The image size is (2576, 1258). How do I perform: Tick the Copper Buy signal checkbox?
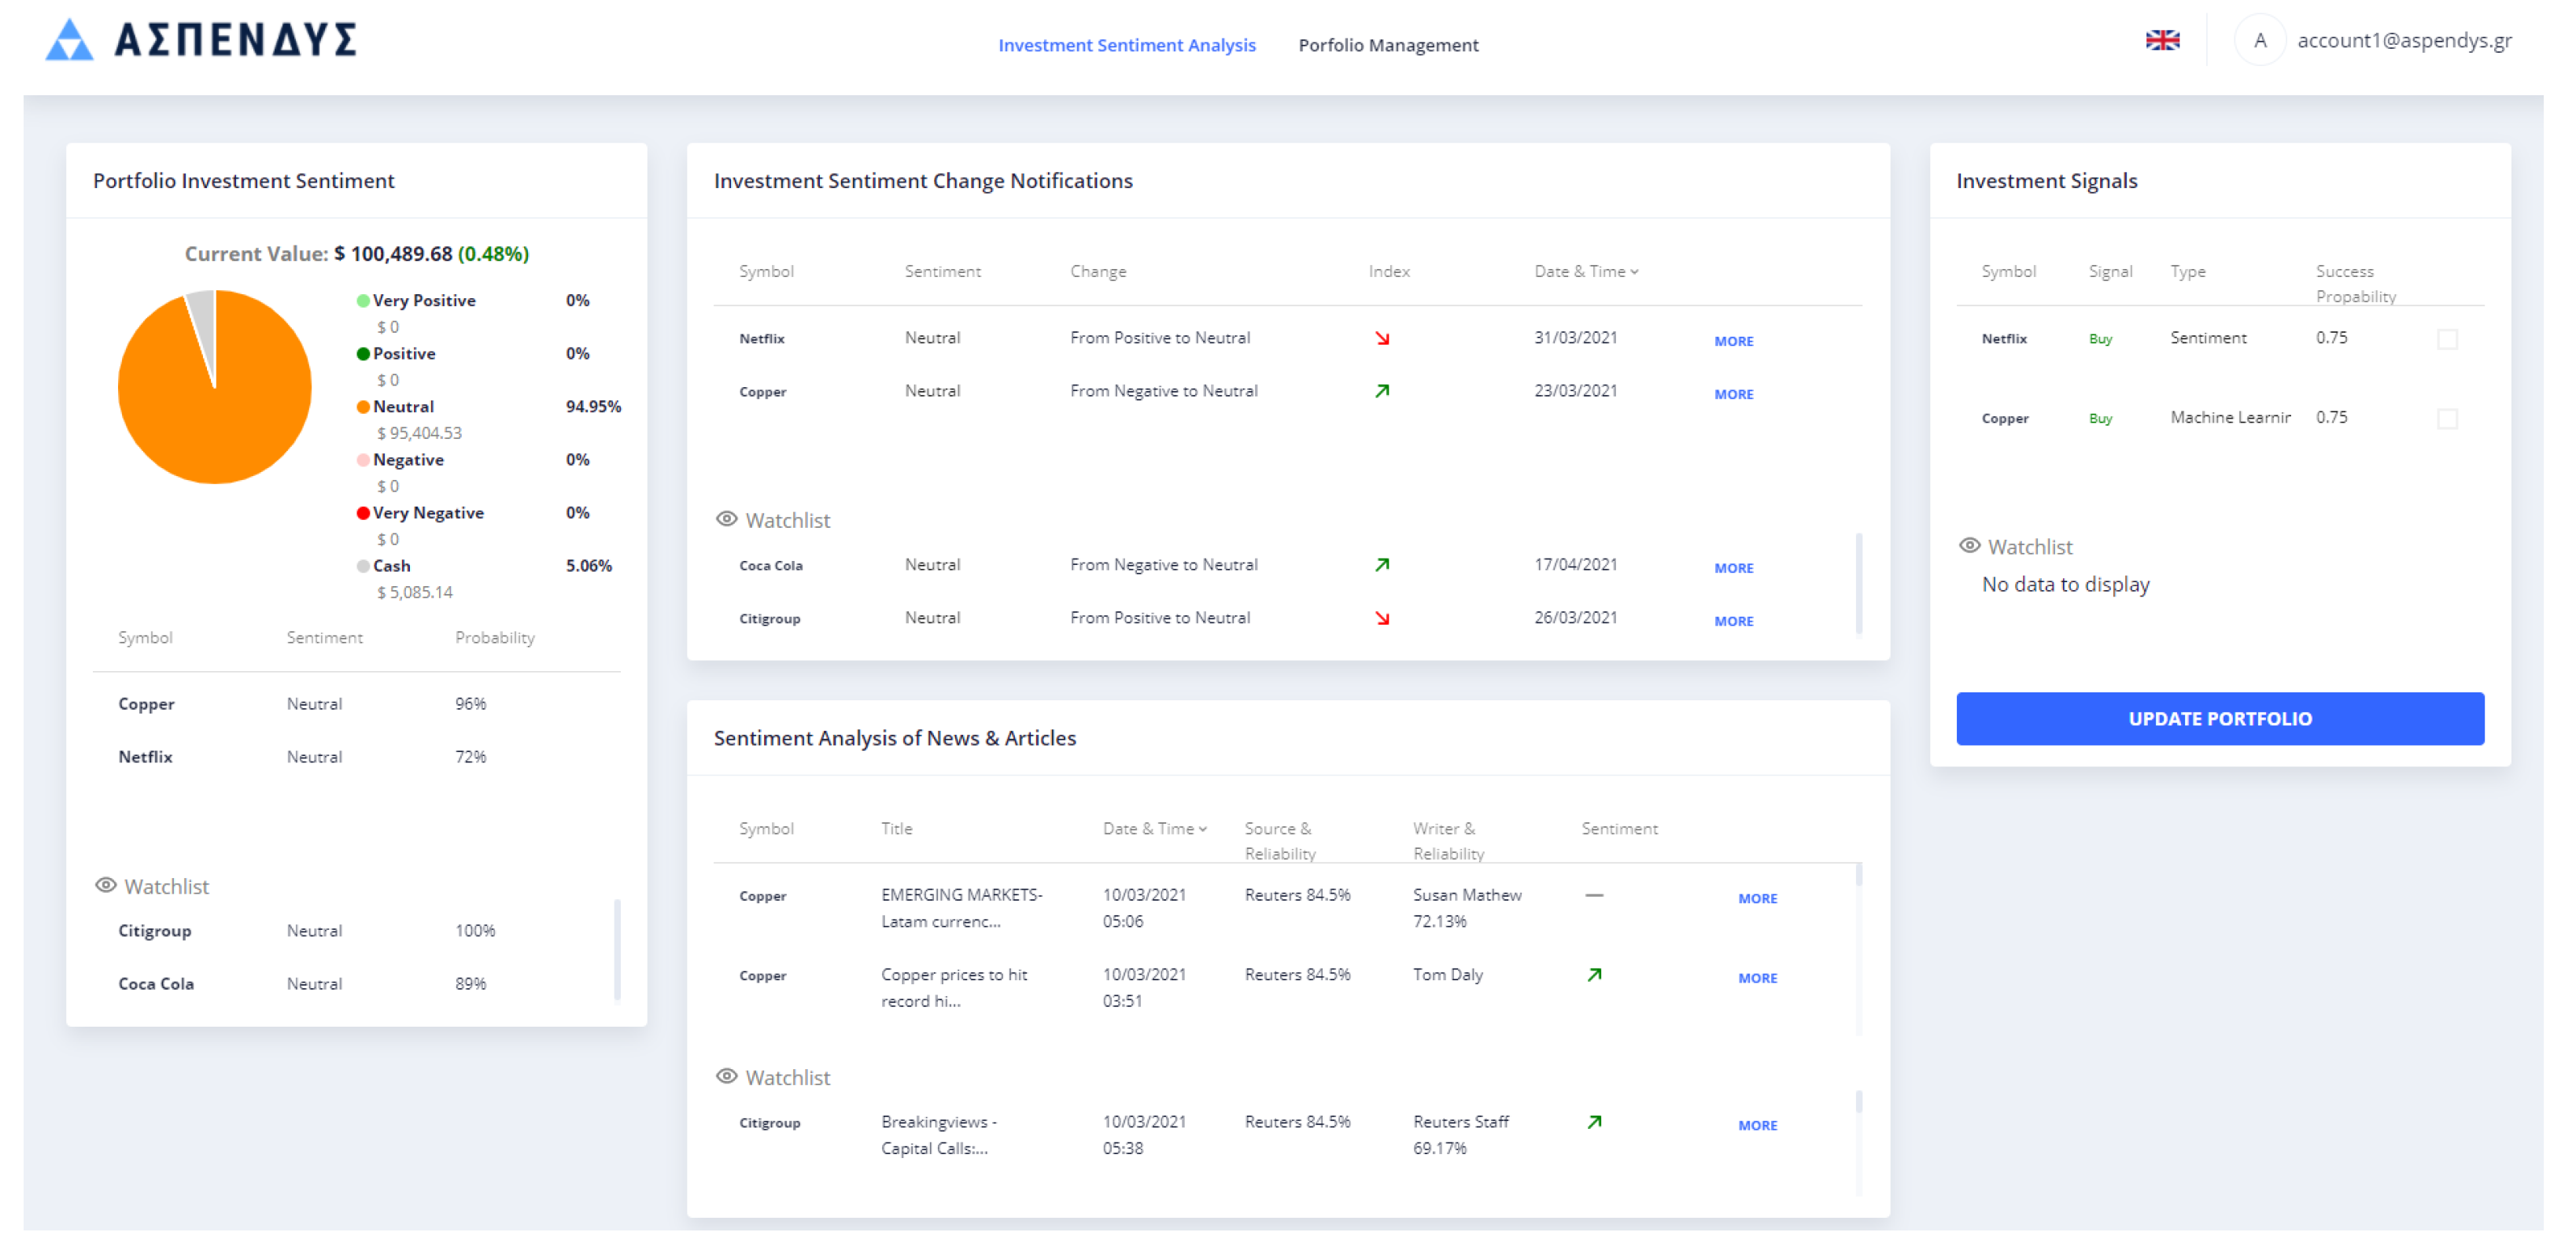pos(2447,419)
